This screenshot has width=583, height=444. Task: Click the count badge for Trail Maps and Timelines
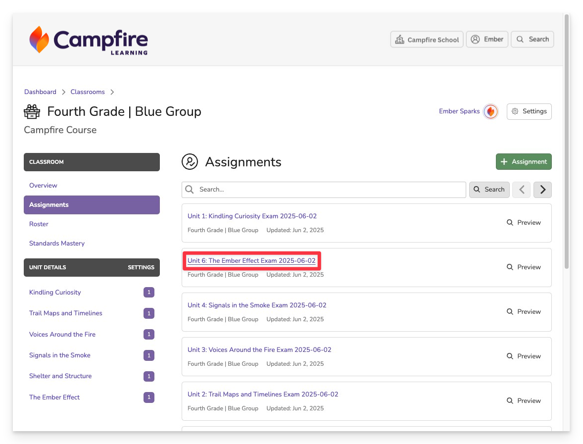pyautogui.click(x=149, y=313)
